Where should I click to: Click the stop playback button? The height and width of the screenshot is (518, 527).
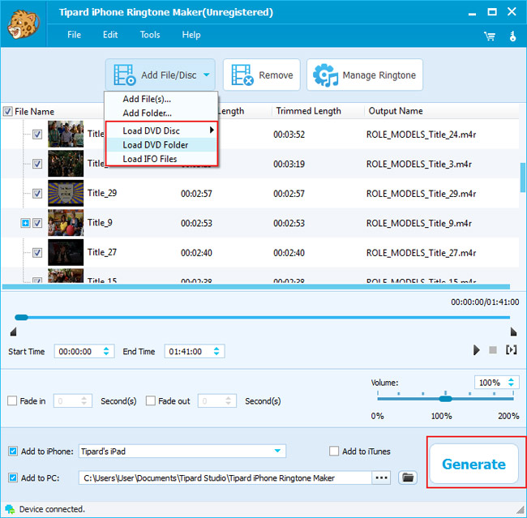coord(493,350)
